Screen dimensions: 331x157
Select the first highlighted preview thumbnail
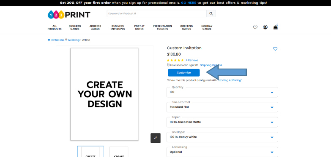(x=90, y=152)
